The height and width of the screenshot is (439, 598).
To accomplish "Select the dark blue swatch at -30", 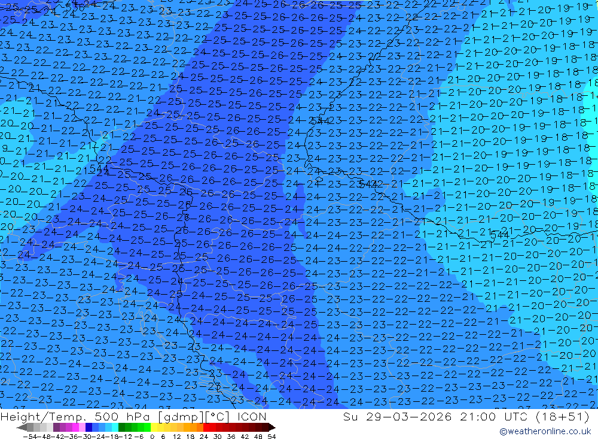I will click(89, 428).
